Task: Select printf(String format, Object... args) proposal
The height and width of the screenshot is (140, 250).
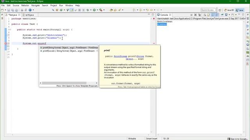Action: click(69, 47)
